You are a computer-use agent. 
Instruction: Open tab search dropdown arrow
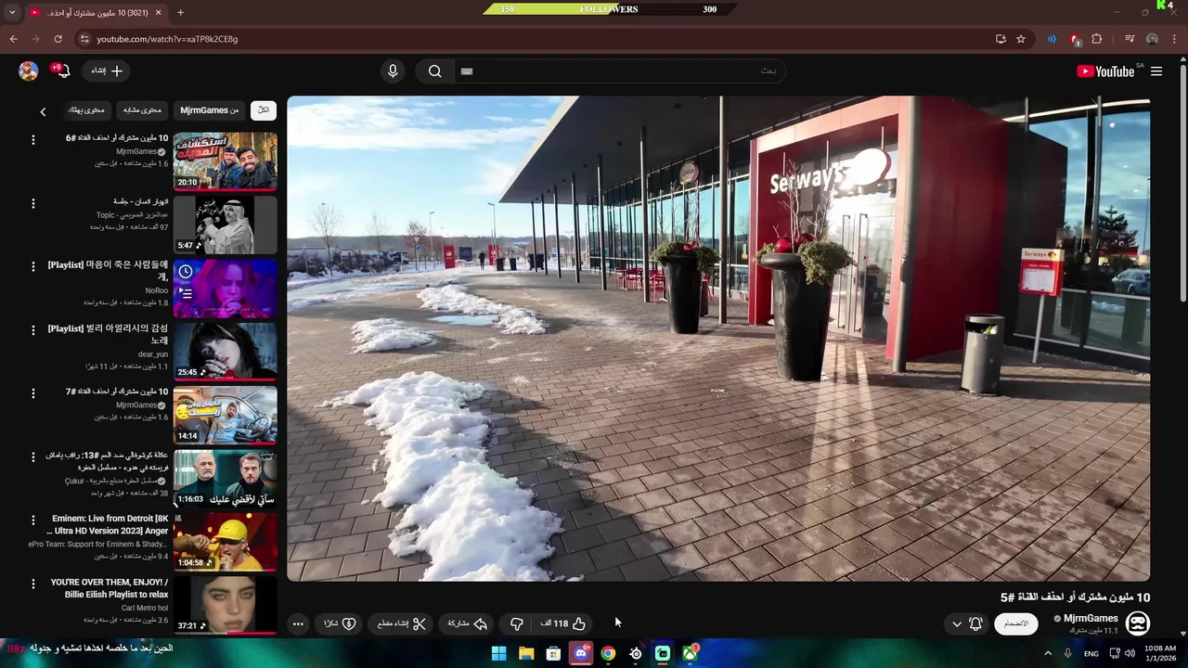coord(12,12)
